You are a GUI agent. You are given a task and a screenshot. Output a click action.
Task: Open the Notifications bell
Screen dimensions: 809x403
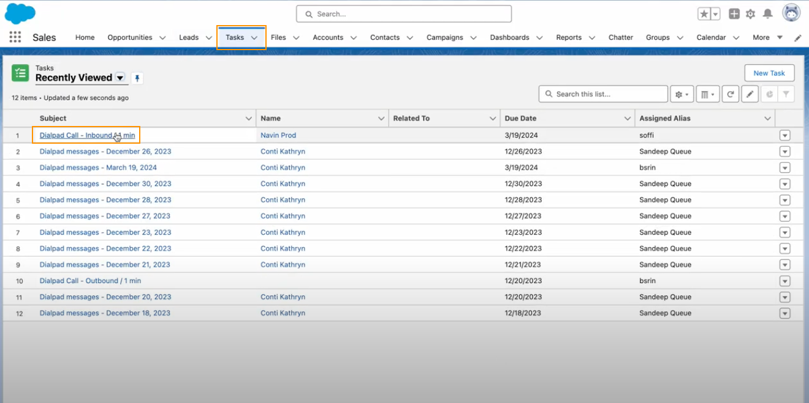pyautogui.click(x=767, y=13)
